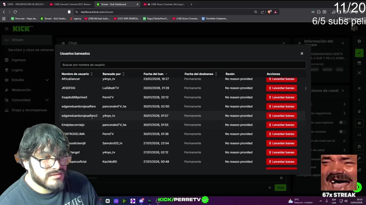The width and height of the screenshot is (366, 205).
Task: Lift ban on user banned 27/01/2026, 02:12
Action: tap(281, 152)
